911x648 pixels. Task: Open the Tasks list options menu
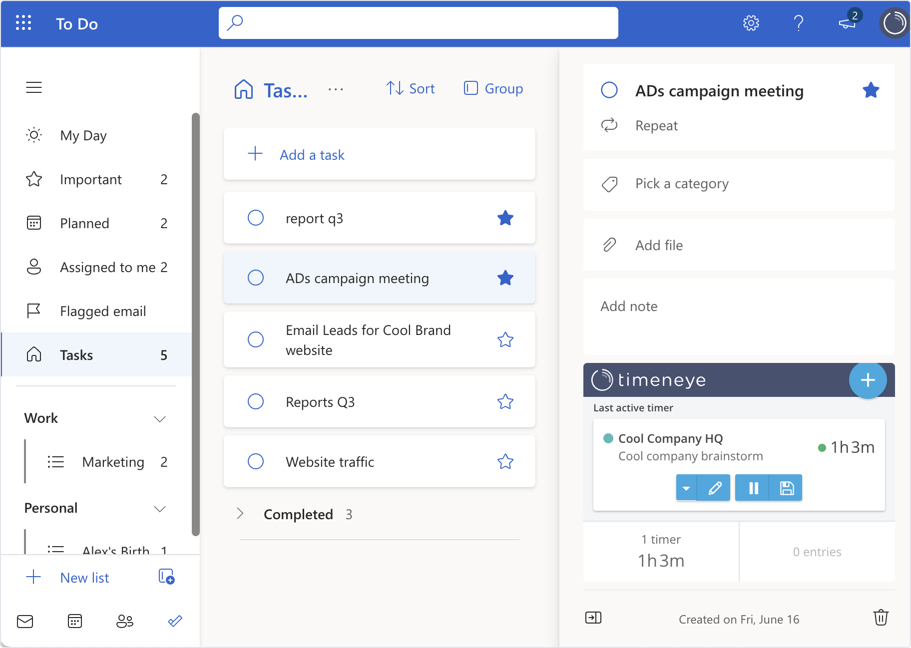(x=336, y=90)
